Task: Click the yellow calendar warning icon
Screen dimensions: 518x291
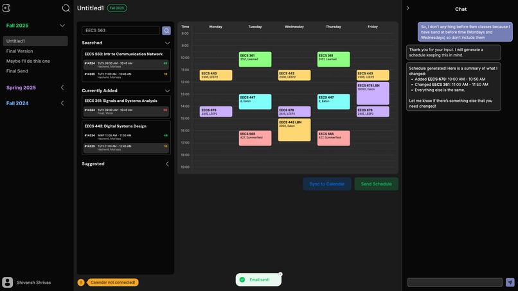Action: point(81,283)
